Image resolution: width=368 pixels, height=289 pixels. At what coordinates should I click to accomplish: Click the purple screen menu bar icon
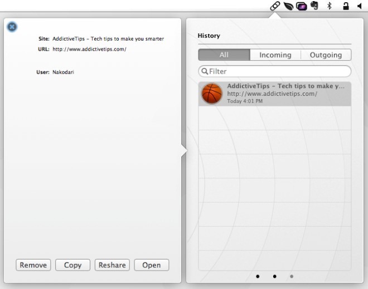coord(302,6)
